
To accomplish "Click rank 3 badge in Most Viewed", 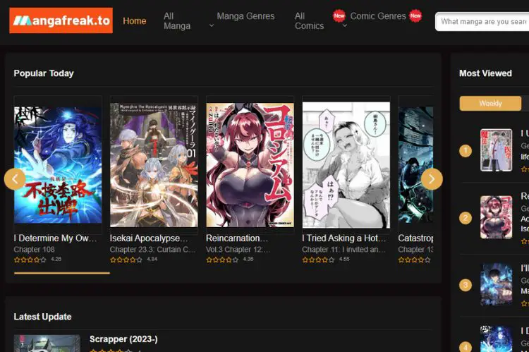I will 466,285.
